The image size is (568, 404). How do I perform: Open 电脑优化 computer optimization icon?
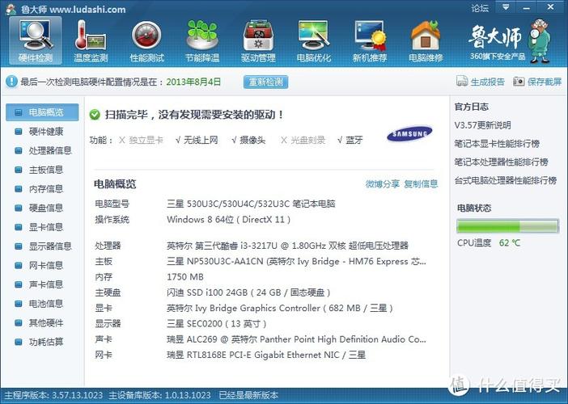tap(314, 41)
